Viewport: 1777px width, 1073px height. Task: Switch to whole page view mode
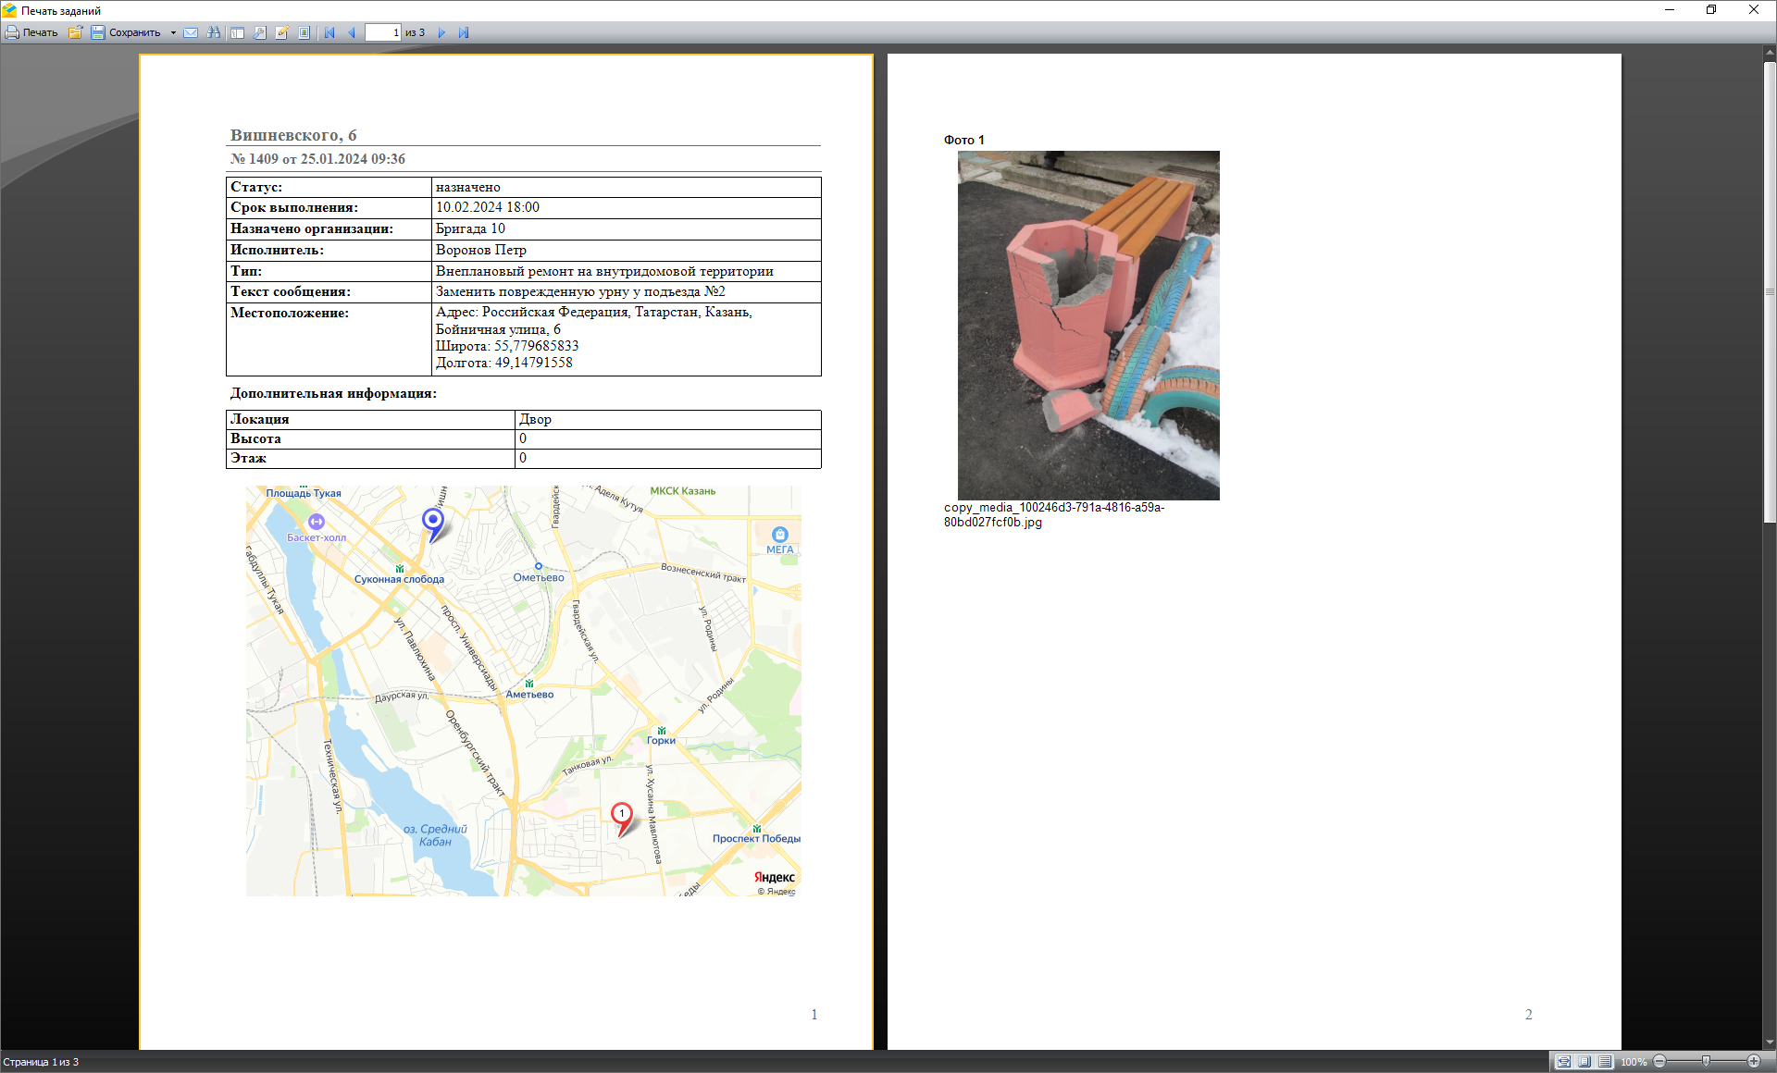pyautogui.click(x=1584, y=1061)
